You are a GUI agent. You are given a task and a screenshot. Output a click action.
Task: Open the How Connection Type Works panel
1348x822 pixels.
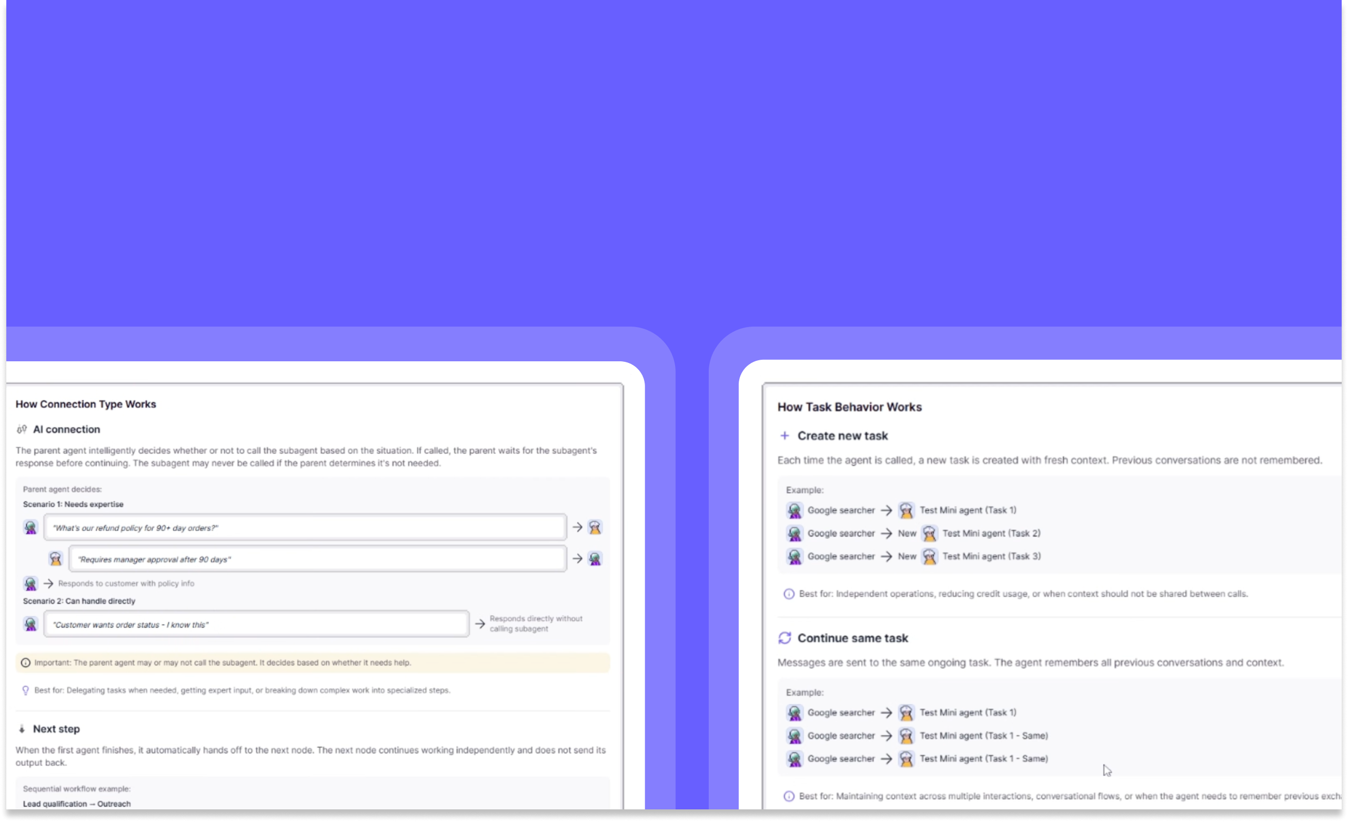pos(85,403)
